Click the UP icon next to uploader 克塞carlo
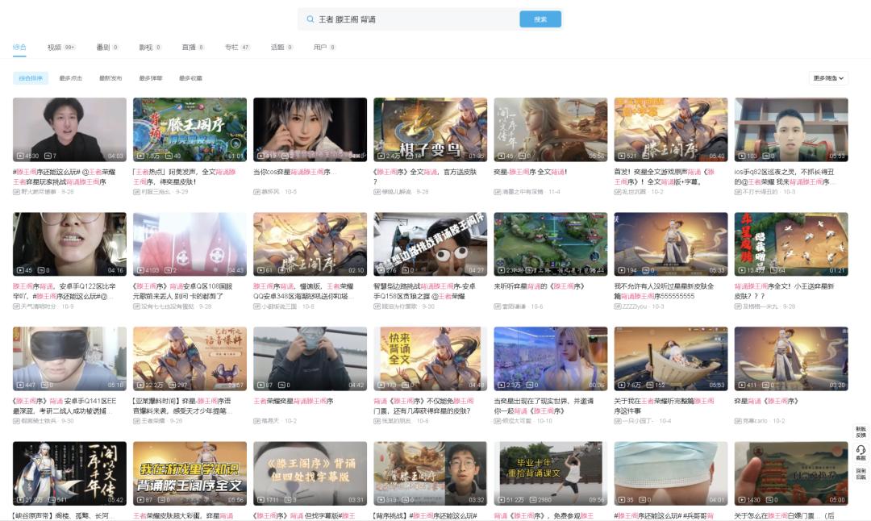The image size is (871, 521). click(737, 421)
